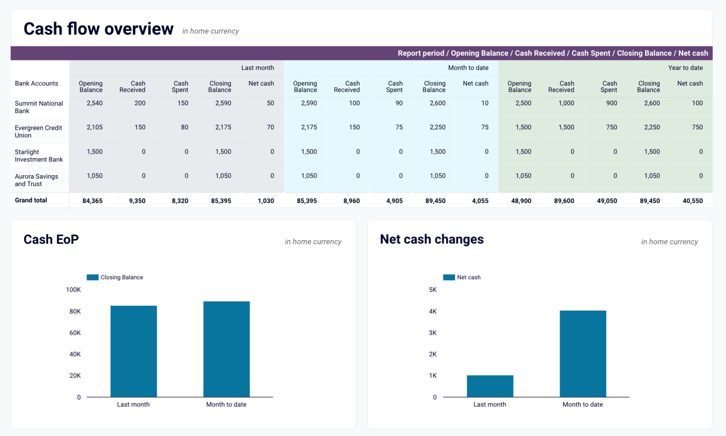
Task: Click the Year to date column group header
Action: pyautogui.click(x=685, y=68)
